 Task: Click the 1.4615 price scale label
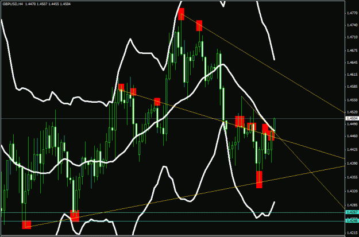point(352,75)
